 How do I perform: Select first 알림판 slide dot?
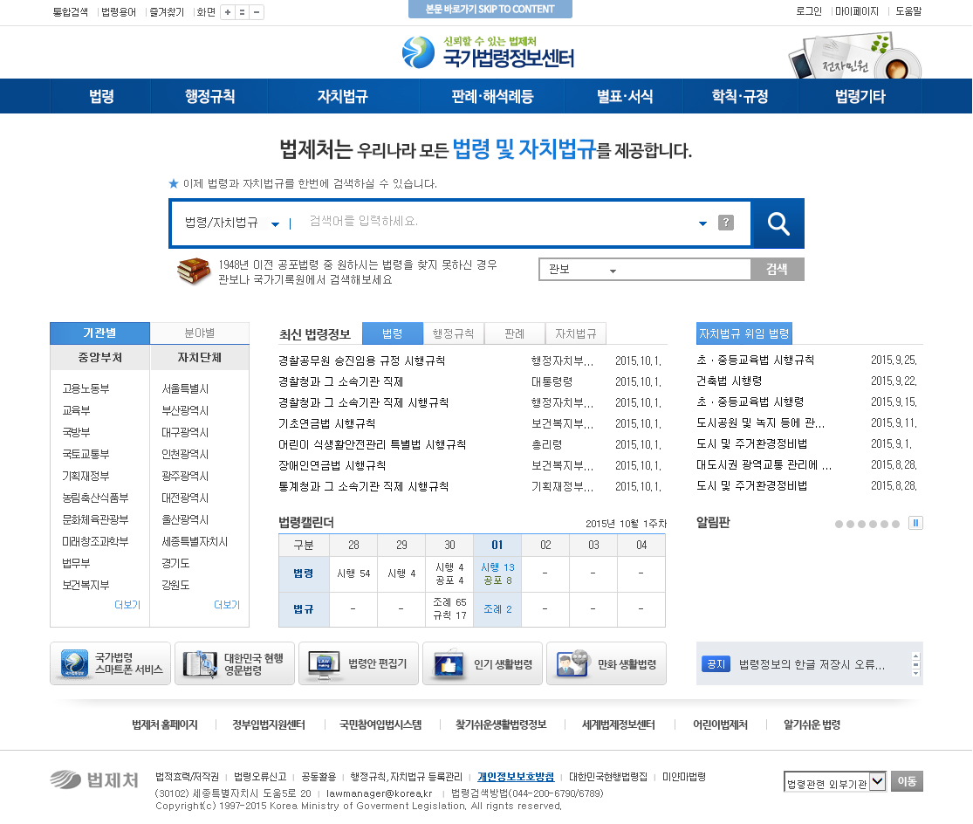point(839,525)
